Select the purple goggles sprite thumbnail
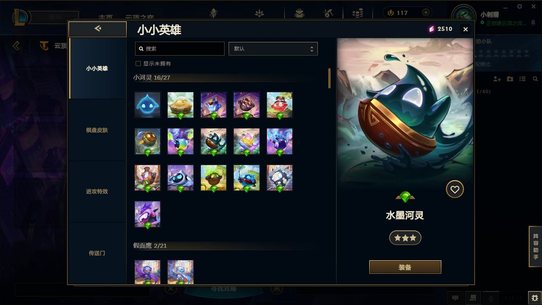This screenshot has height=305, width=542. 148,214
